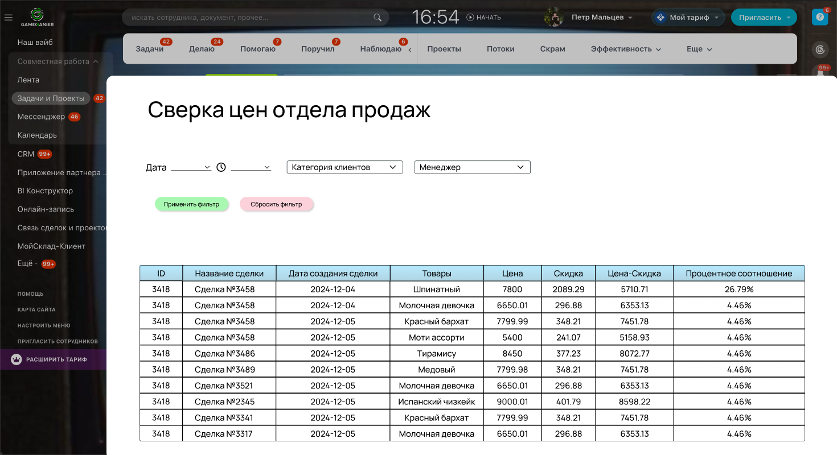This screenshot has width=837, height=455.
Task: Open Мессенджер in the sidebar
Action: [x=41, y=117]
